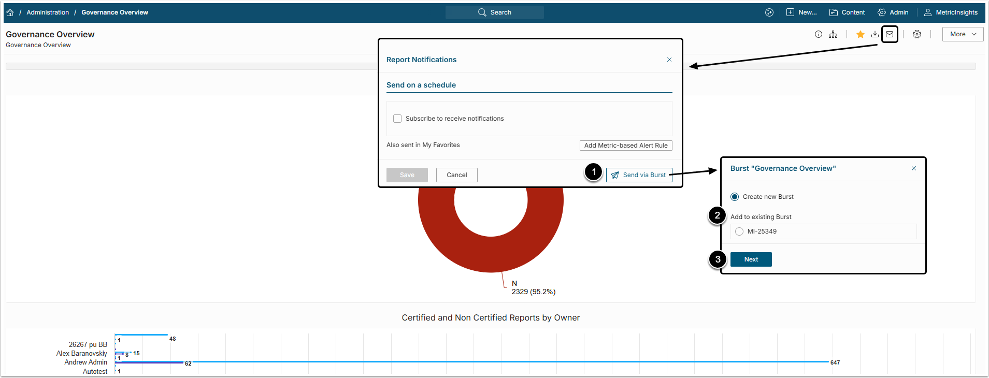Select the Create new Burst option
This screenshot has width=989, height=378.
pyautogui.click(x=735, y=197)
